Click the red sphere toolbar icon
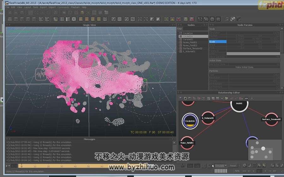The height and width of the screenshot is (177, 284). 178,19
